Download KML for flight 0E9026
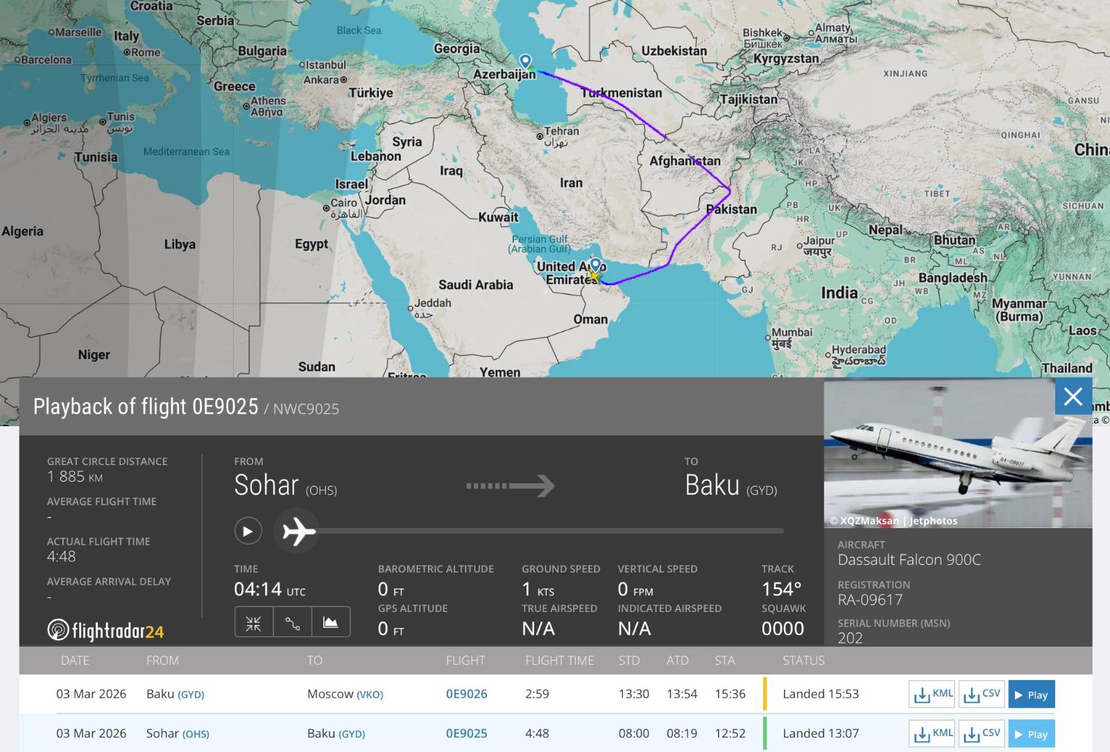 932,694
